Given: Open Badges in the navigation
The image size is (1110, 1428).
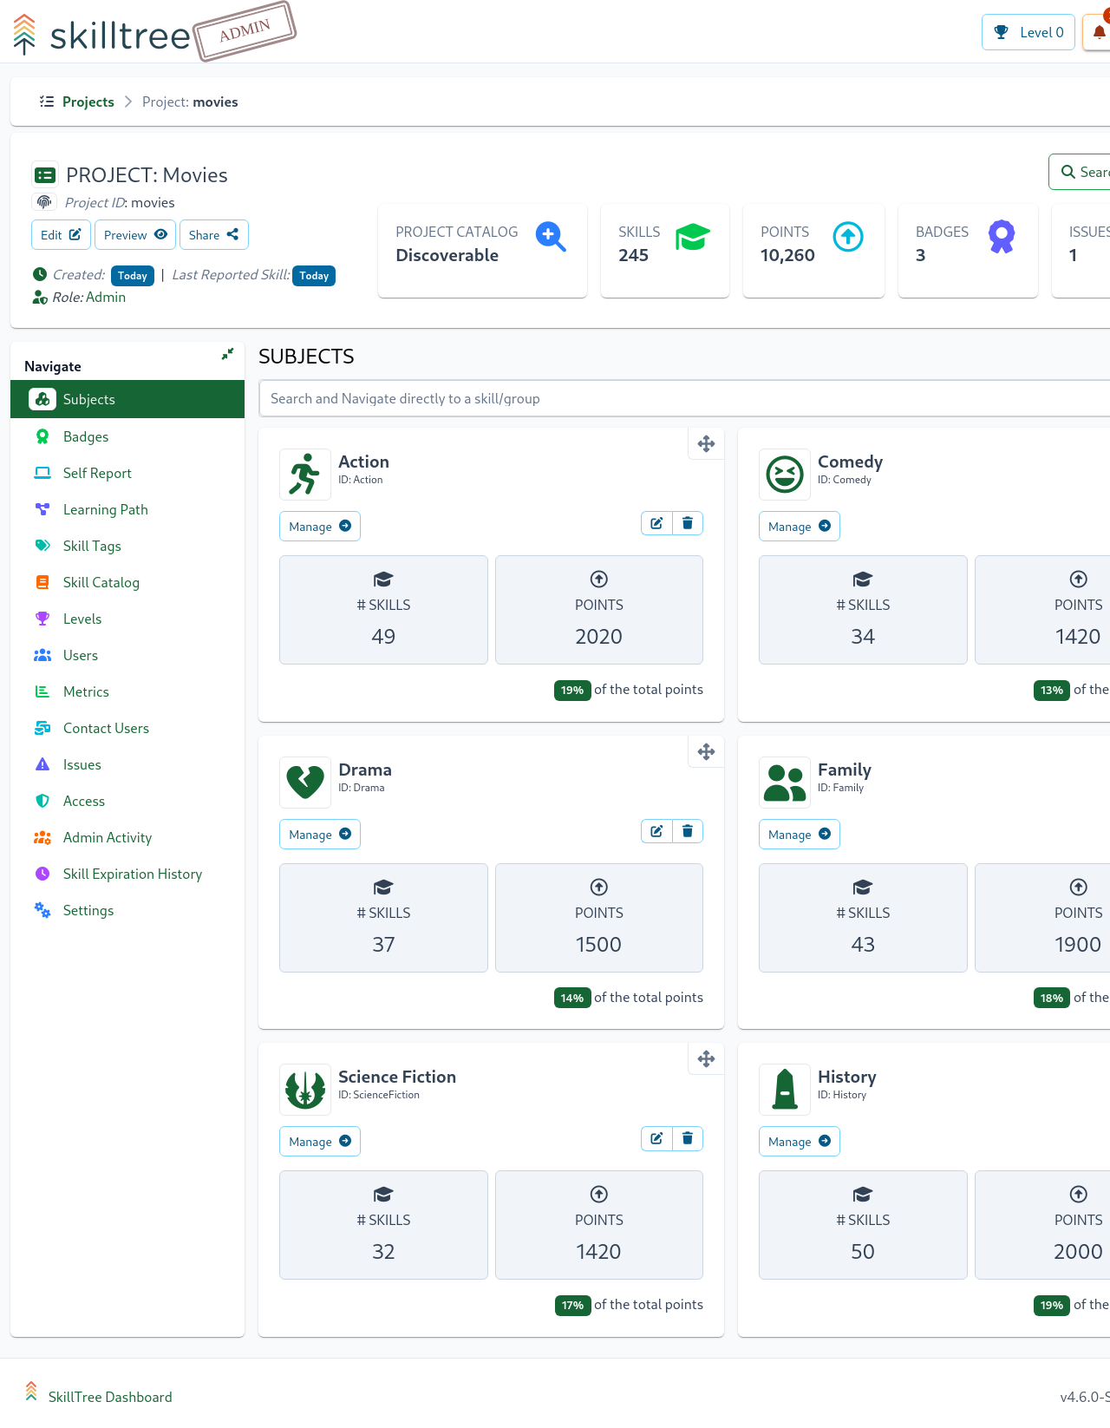Looking at the screenshot, I should click(127, 436).
